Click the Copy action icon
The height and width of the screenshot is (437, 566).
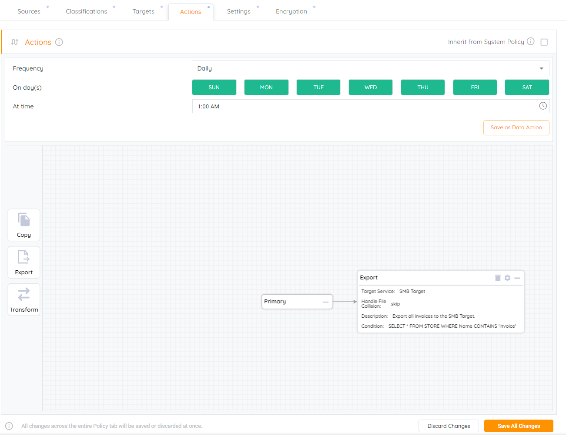tap(24, 220)
